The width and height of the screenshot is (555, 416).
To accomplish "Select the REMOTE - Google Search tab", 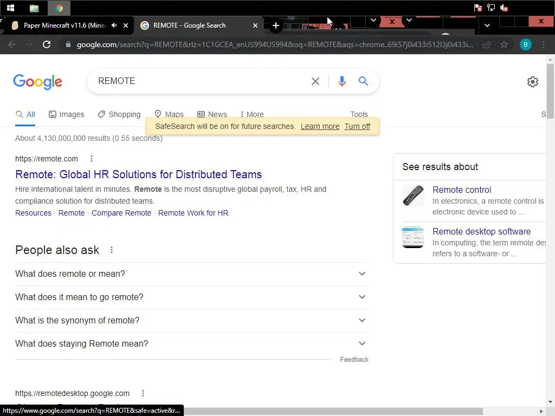I will (189, 25).
